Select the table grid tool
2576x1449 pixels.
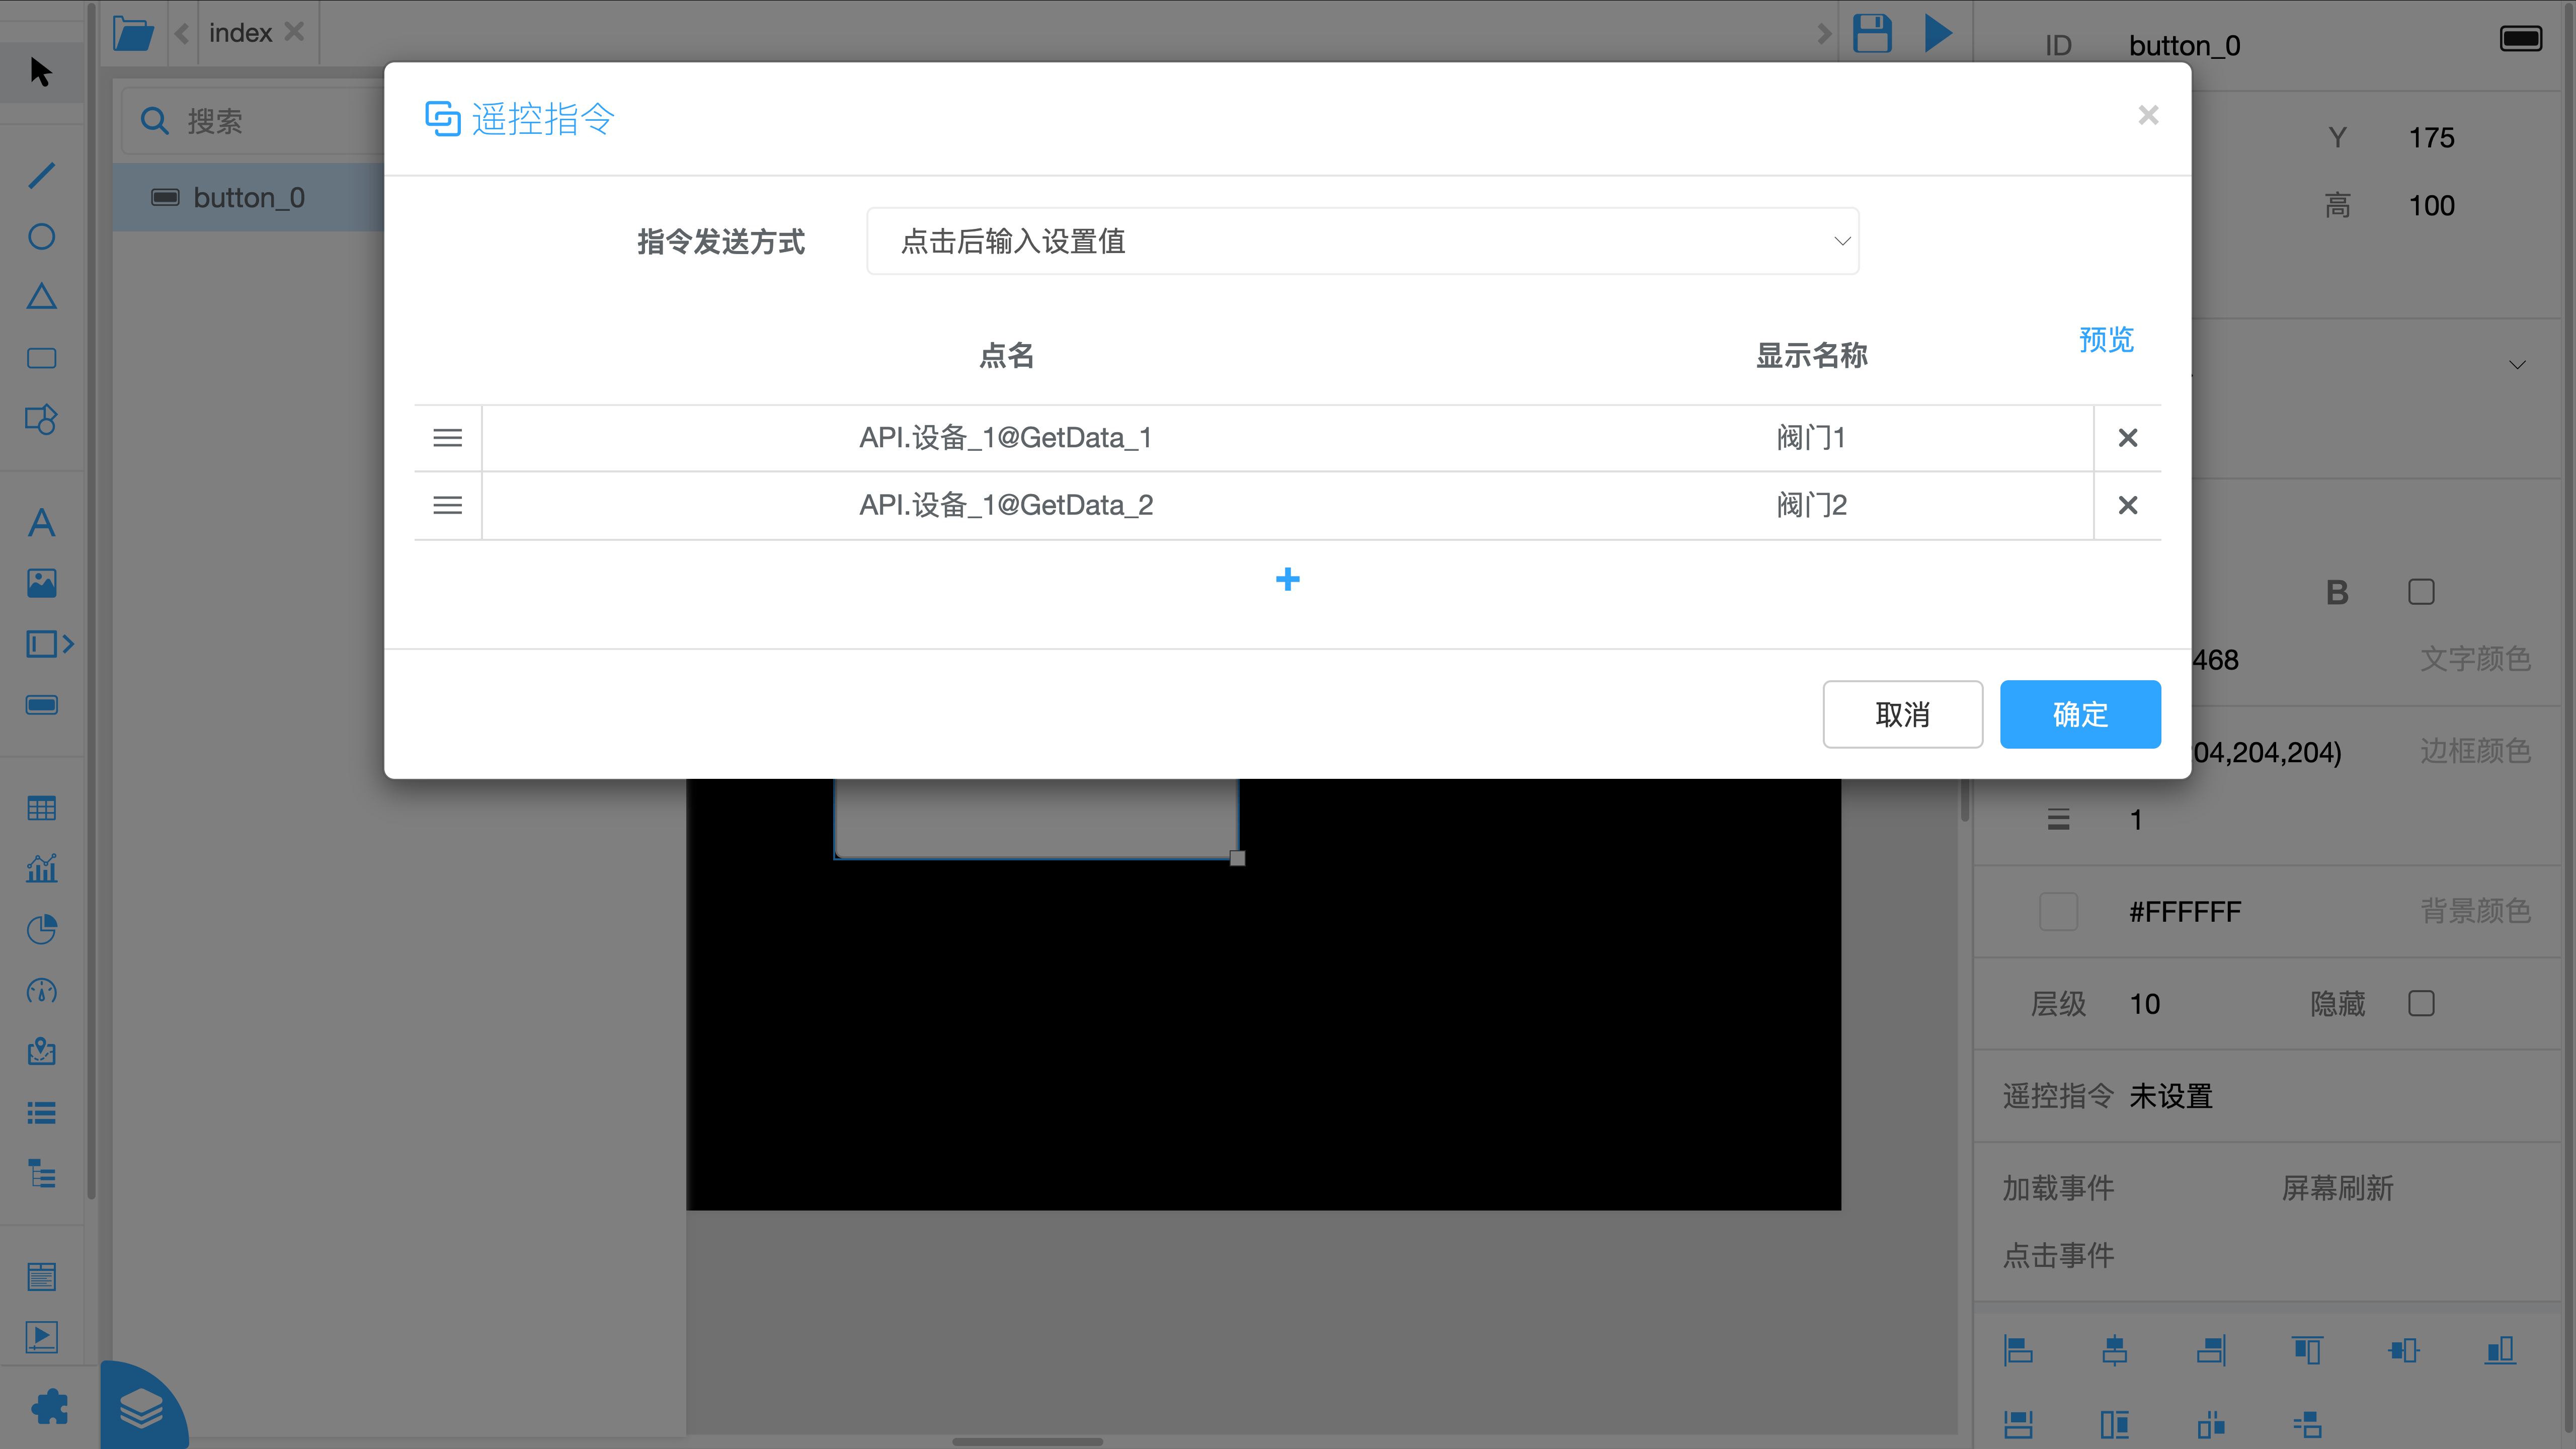41,808
